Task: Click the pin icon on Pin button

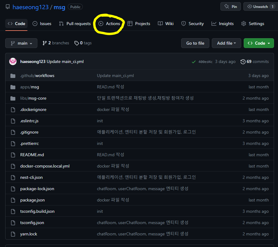Action: [x=227, y=6]
